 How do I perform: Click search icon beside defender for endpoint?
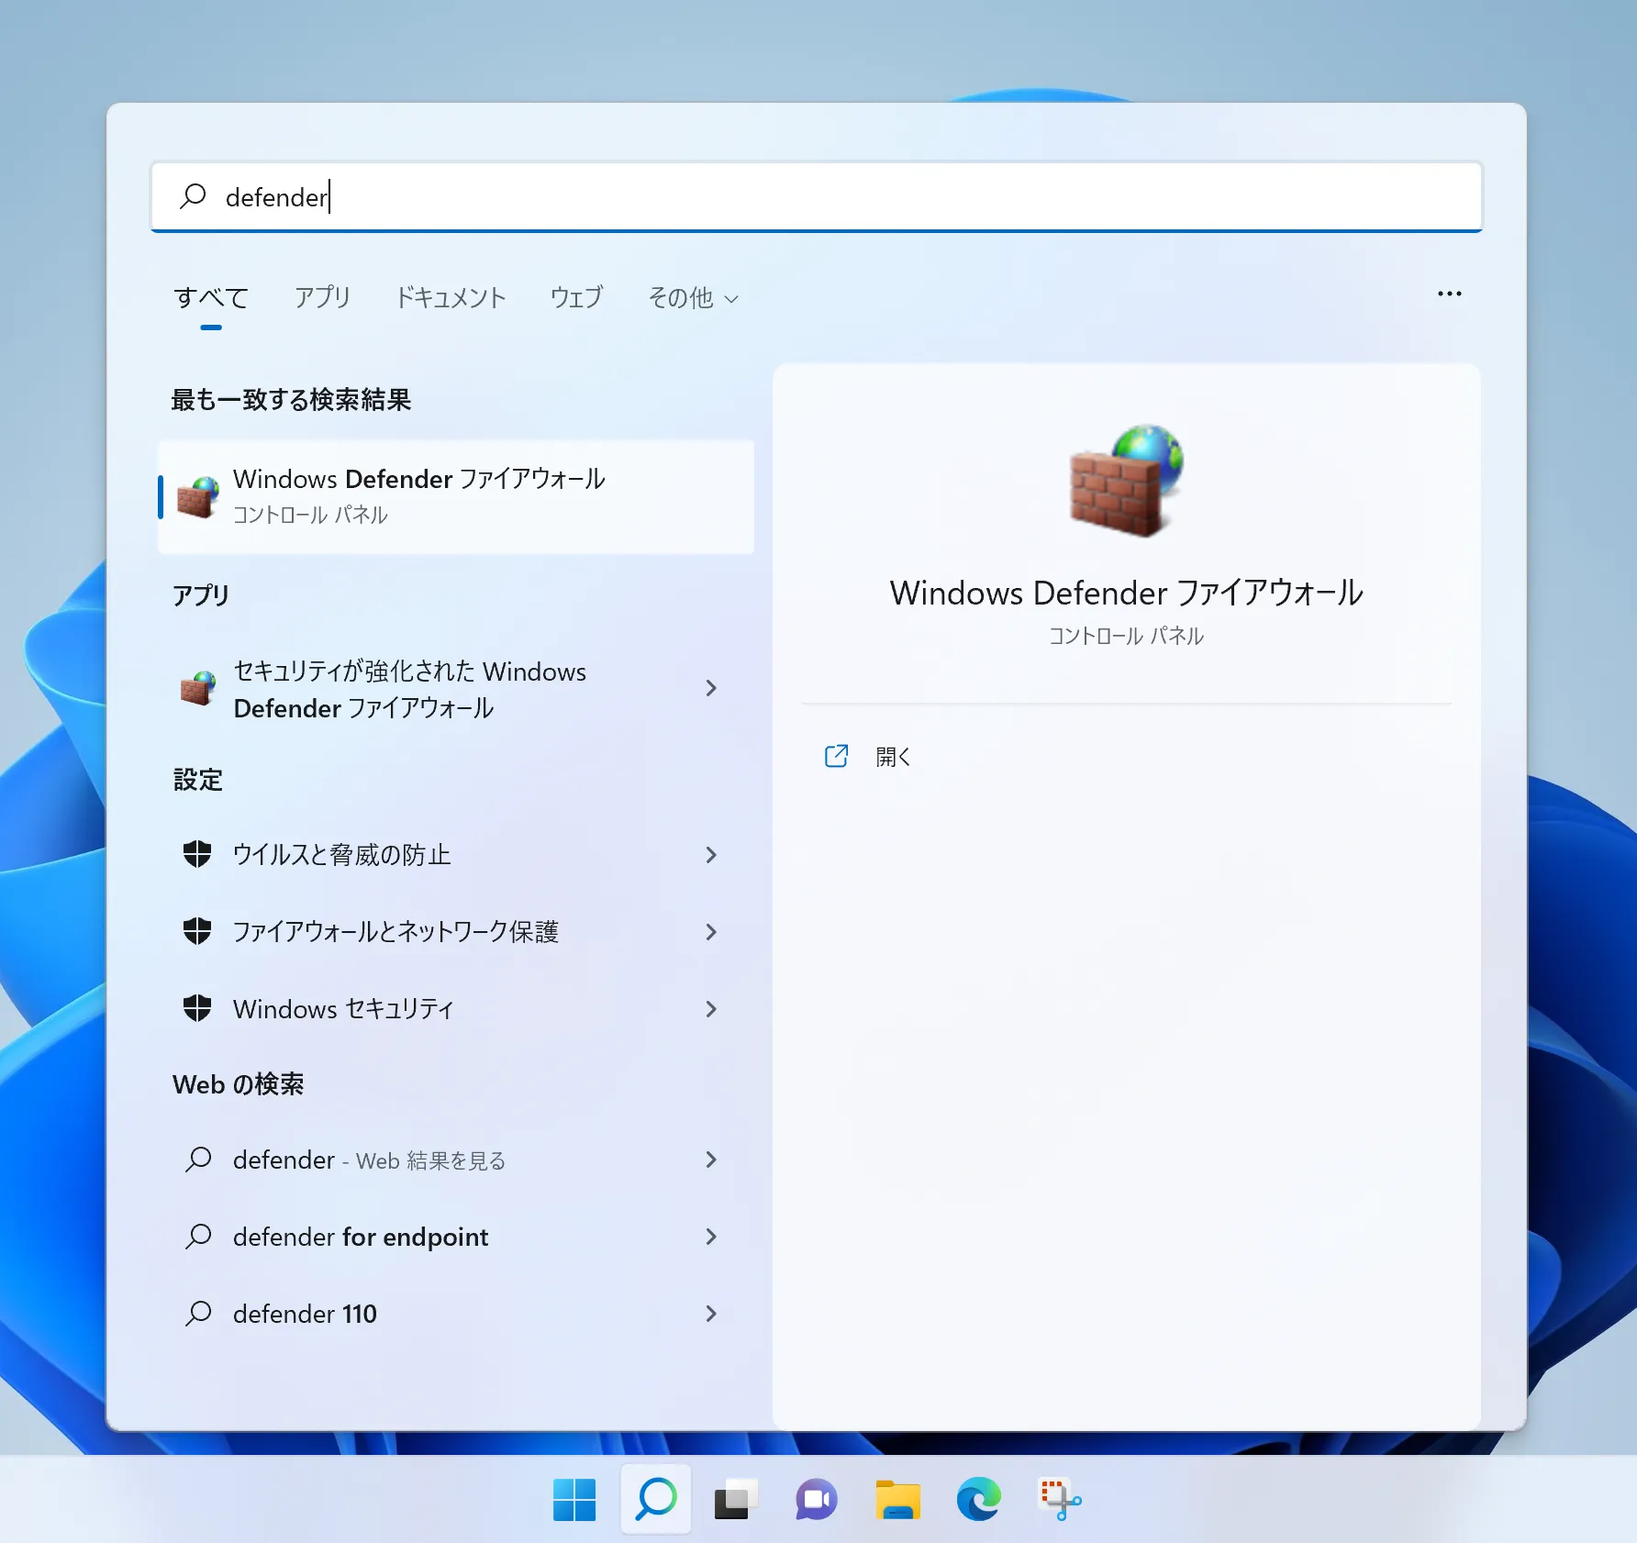click(198, 1237)
